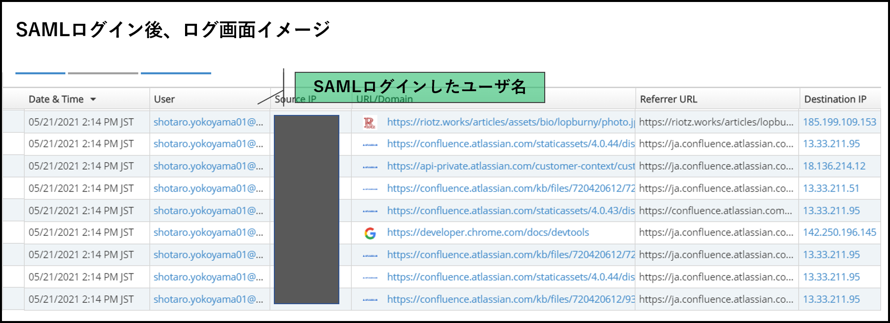Click the riotz.works favicon icon
Screen dimensions: 890x323
point(370,122)
